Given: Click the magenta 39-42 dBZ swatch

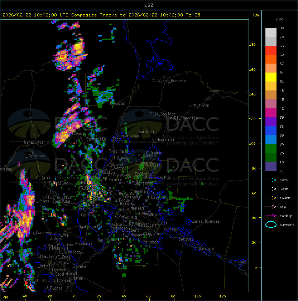Looking at the screenshot, I should click(x=271, y=113).
